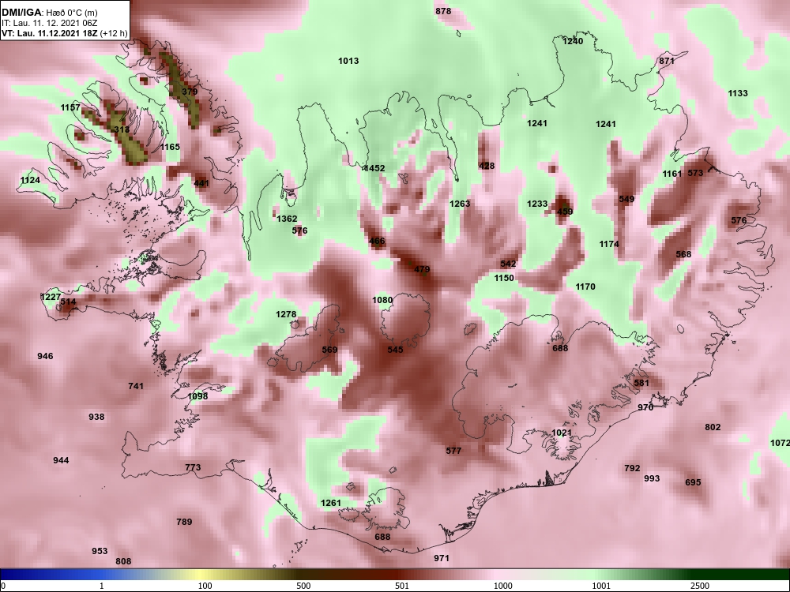Click the map title 'DMI/IGA: Hæð 0°C (m)'
This screenshot has height=592, width=790.
pos(50,13)
